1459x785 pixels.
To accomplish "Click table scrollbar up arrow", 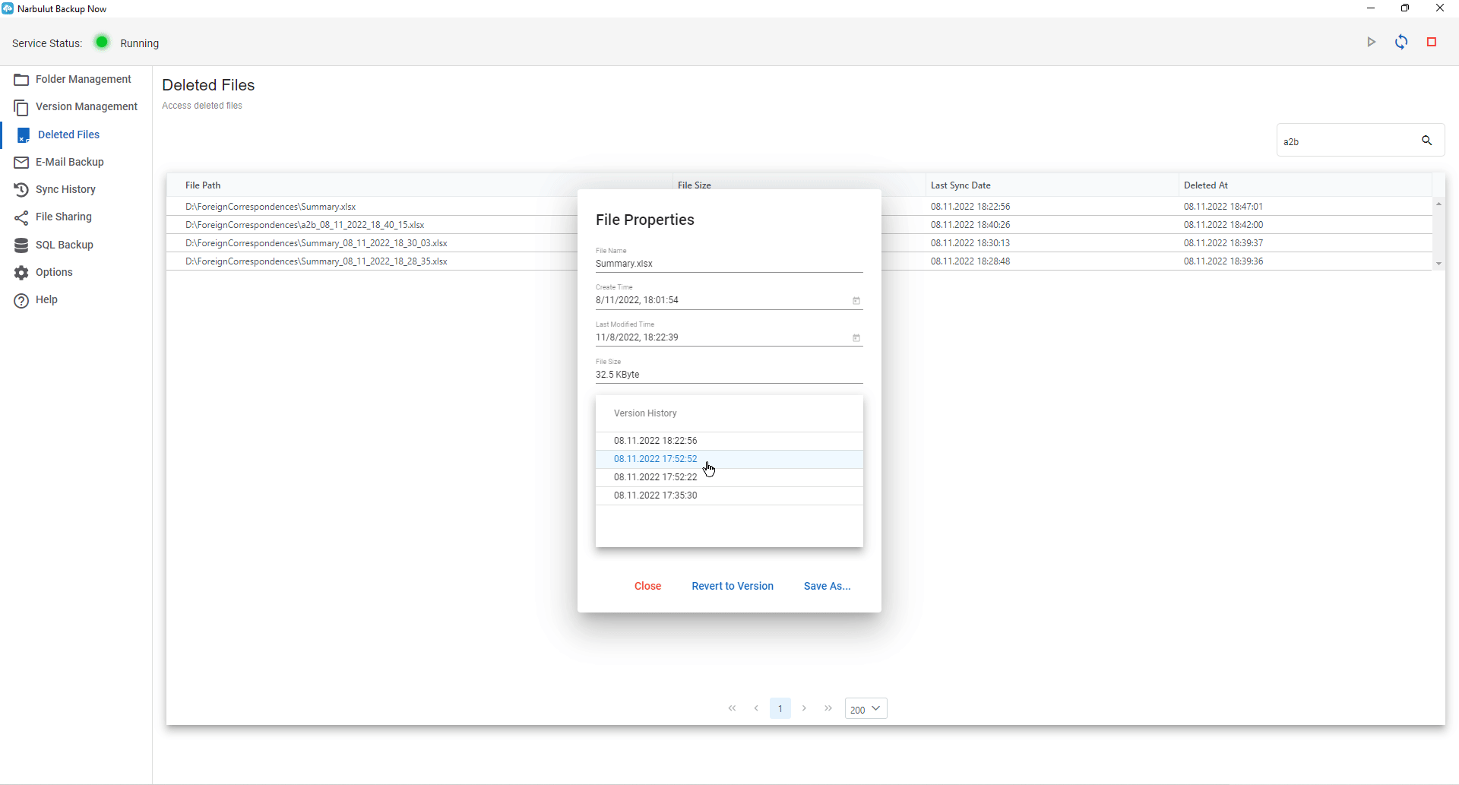I will 1438,204.
